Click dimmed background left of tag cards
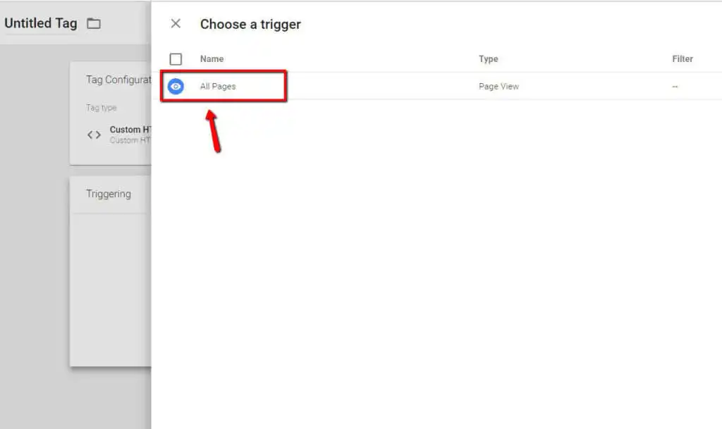 pyautogui.click(x=35, y=230)
